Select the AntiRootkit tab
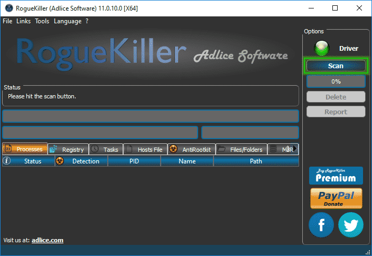 191,150
